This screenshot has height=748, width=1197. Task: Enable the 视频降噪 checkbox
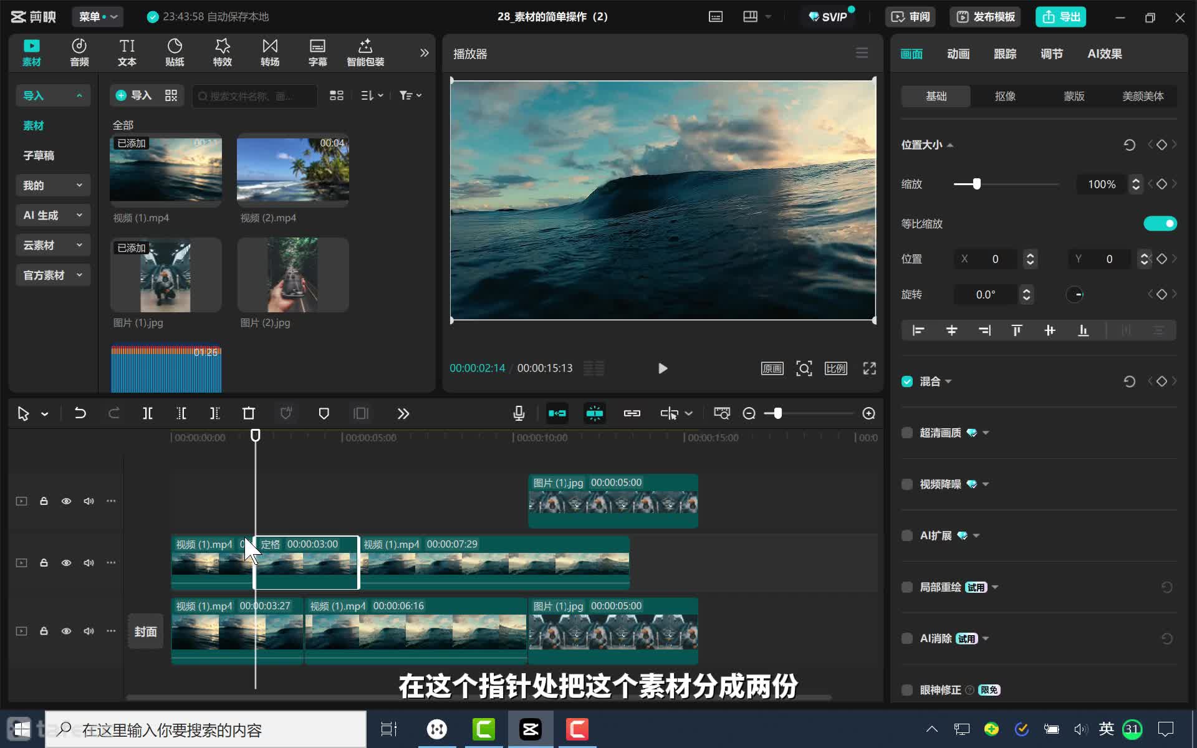[907, 484]
